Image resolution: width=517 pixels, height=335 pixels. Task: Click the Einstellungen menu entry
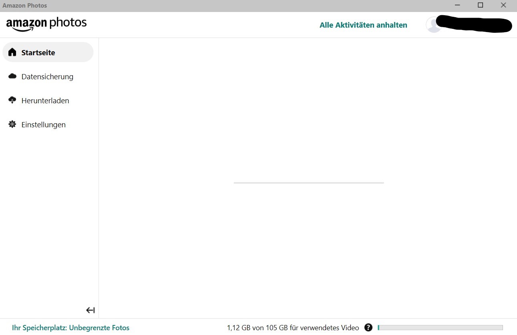43,124
